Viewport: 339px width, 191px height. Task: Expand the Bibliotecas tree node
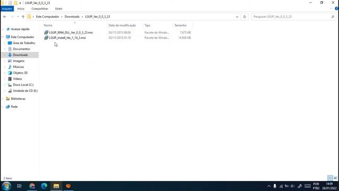click(x=3, y=99)
